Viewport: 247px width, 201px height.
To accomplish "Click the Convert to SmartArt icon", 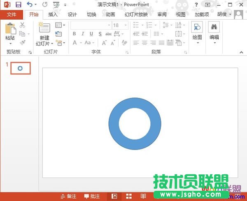I will (x=179, y=43).
